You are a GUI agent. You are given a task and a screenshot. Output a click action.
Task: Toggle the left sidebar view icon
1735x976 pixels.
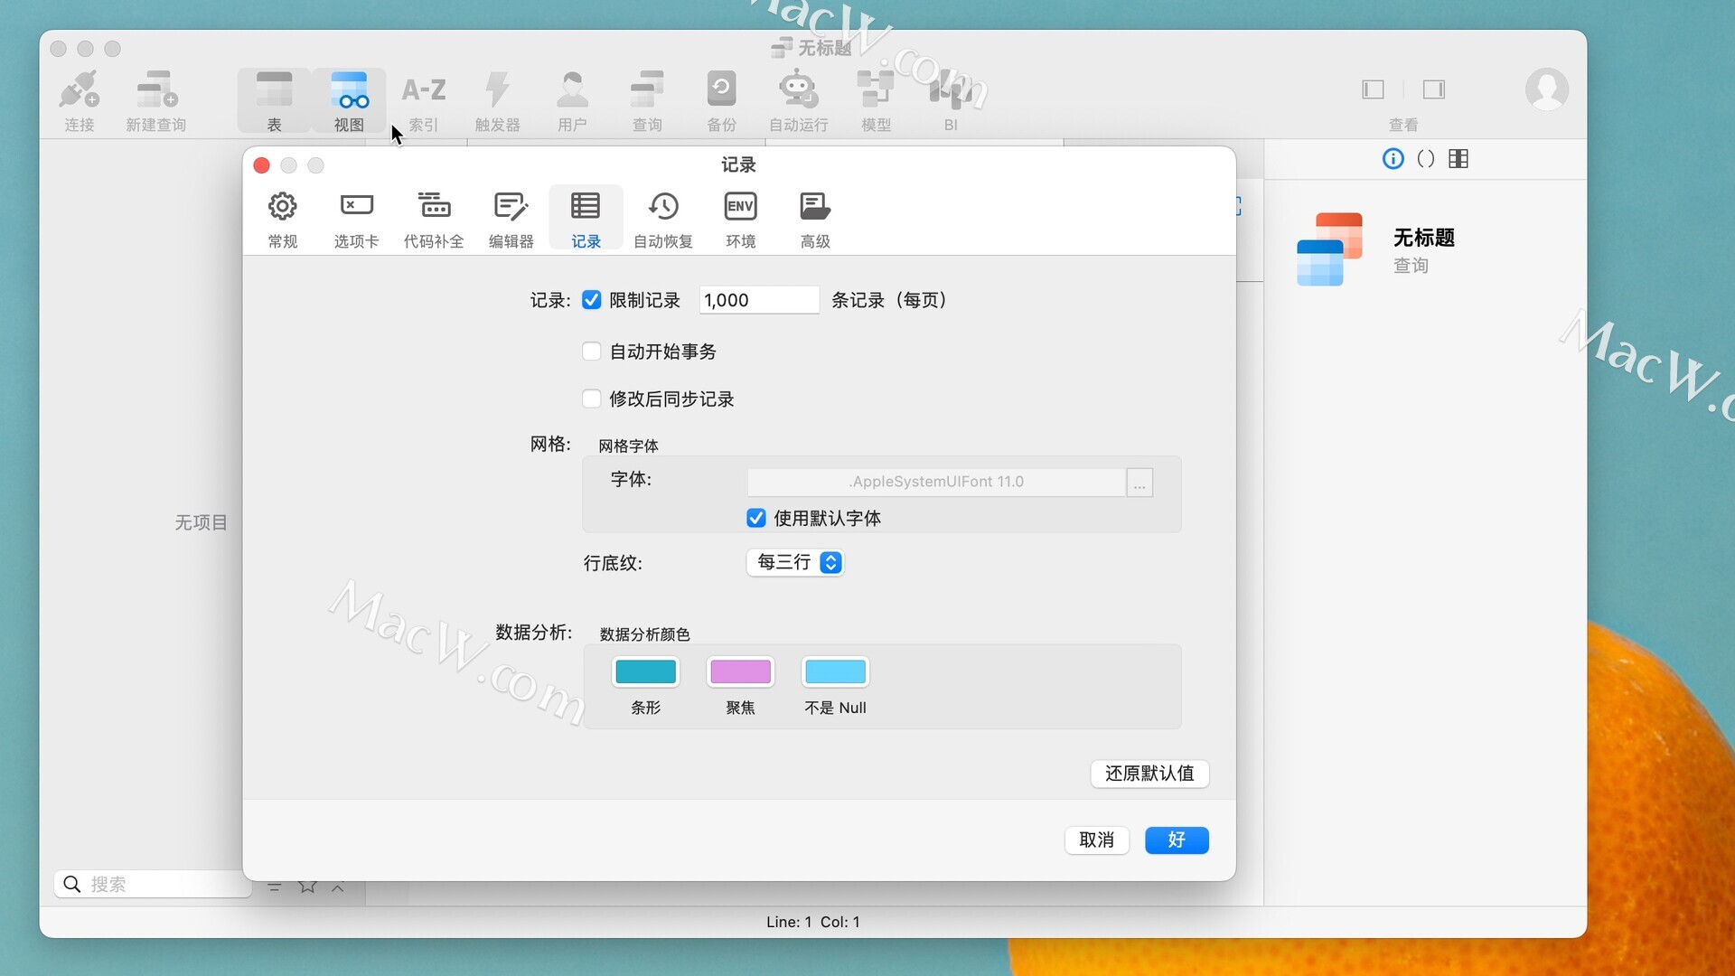click(1374, 89)
